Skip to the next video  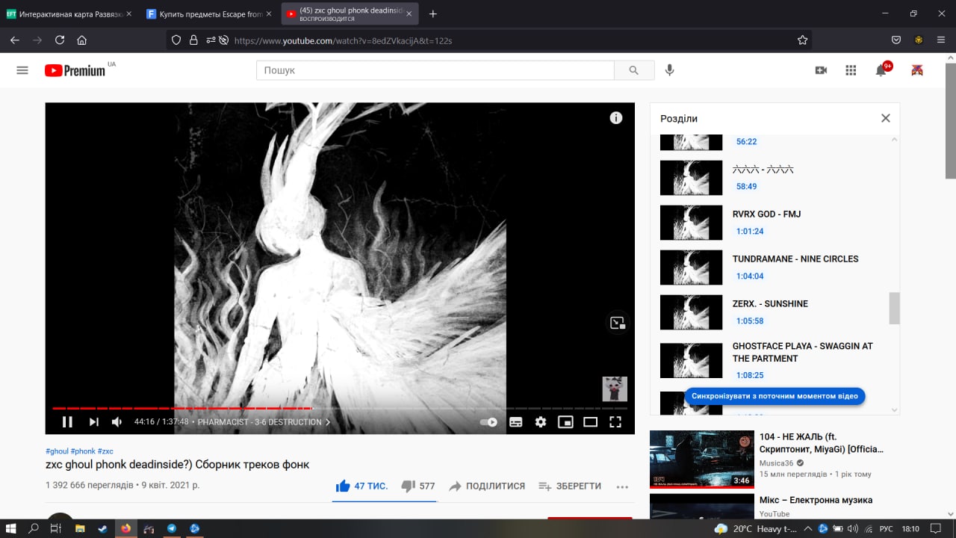94,422
